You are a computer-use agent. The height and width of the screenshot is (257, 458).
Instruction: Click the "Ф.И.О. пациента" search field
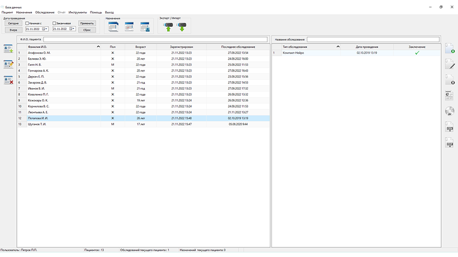point(156,40)
